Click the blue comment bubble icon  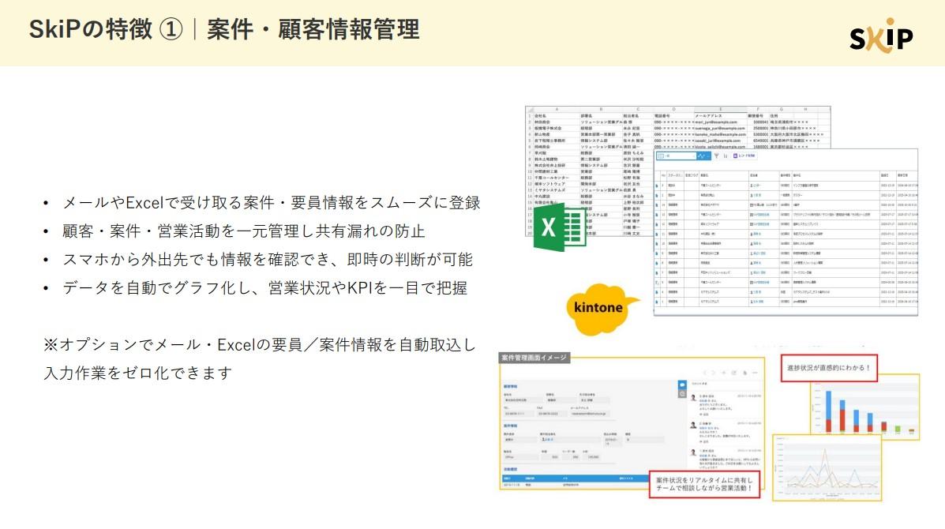(682, 385)
